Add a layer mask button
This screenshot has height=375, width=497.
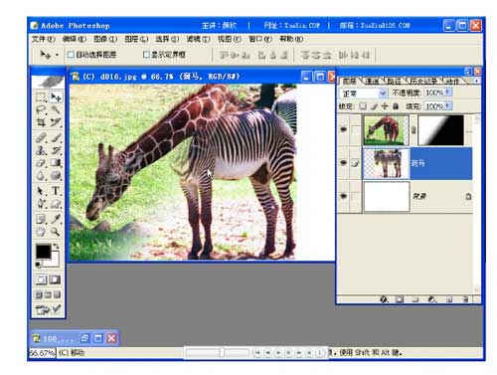pyautogui.click(x=400, y=299)
